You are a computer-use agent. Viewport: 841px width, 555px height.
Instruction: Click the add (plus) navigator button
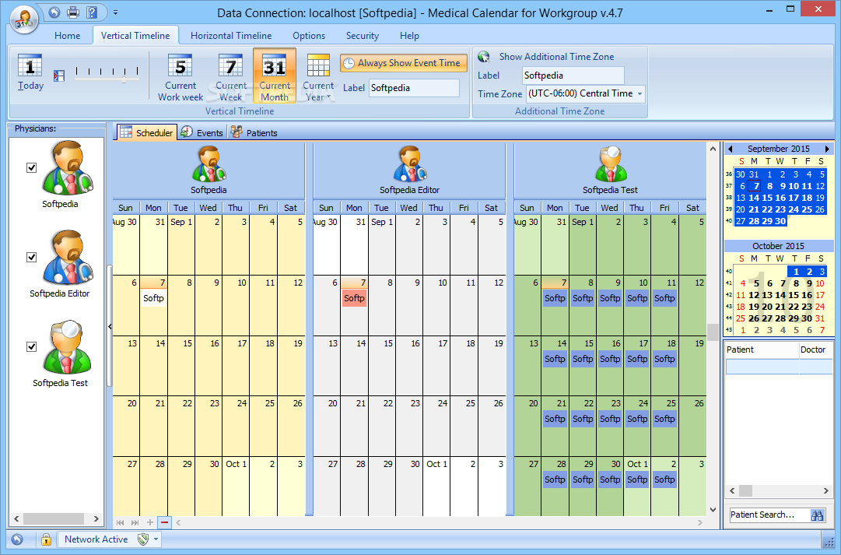click(149, 522)
